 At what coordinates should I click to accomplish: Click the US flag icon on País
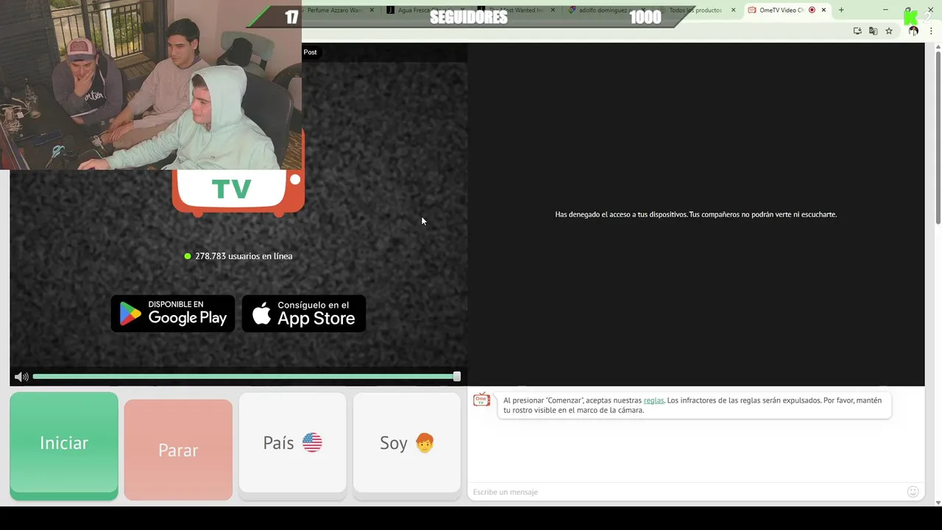pyautogui.click(x=312, y=442)
